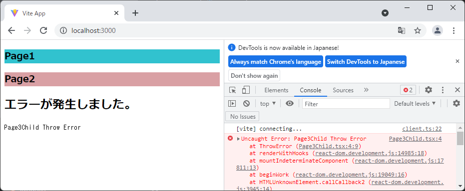Click the Page3Child Throw Error page text
The width and height of the screenshot is (465, 191).
click(42, 128)
